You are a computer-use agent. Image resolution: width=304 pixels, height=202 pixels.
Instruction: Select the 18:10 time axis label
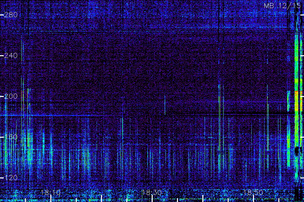[51, 193]
